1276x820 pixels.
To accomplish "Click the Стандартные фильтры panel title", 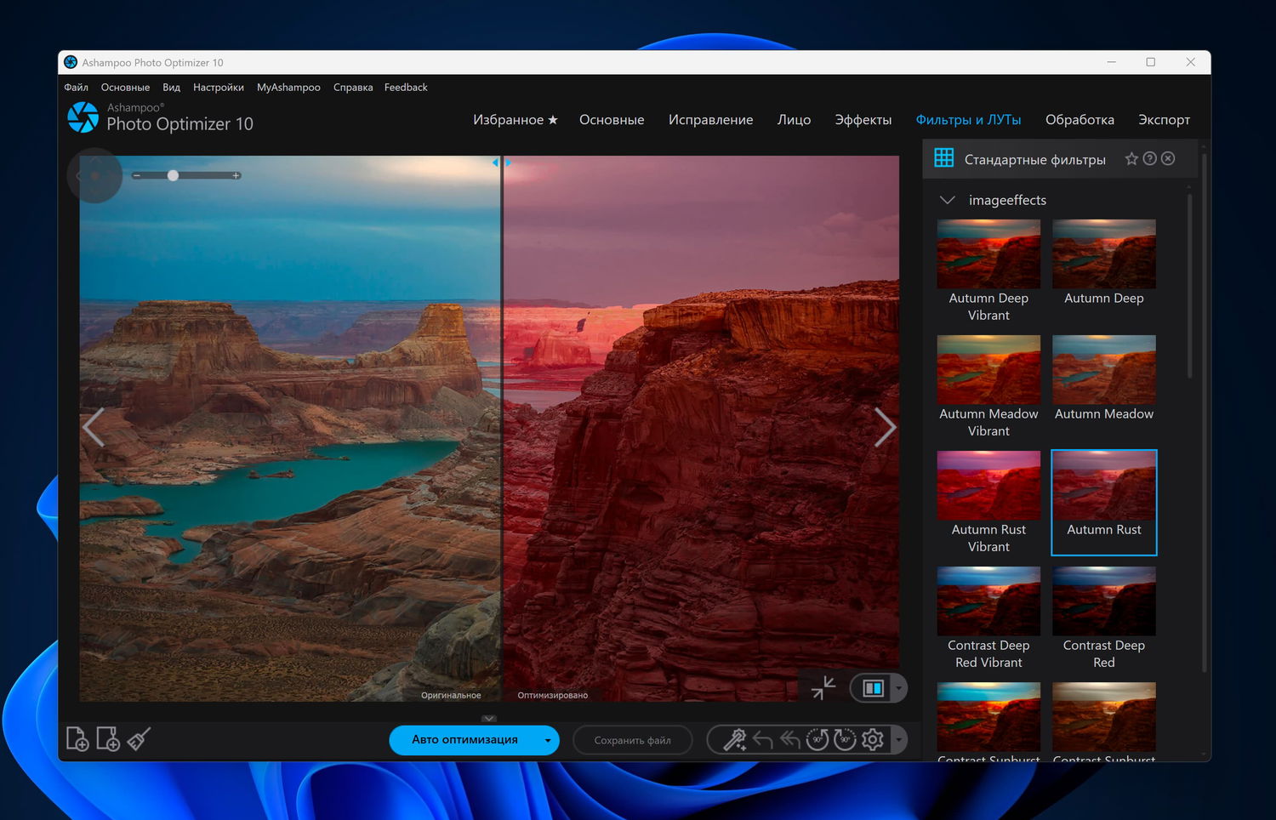I will tap(1035, 159).
